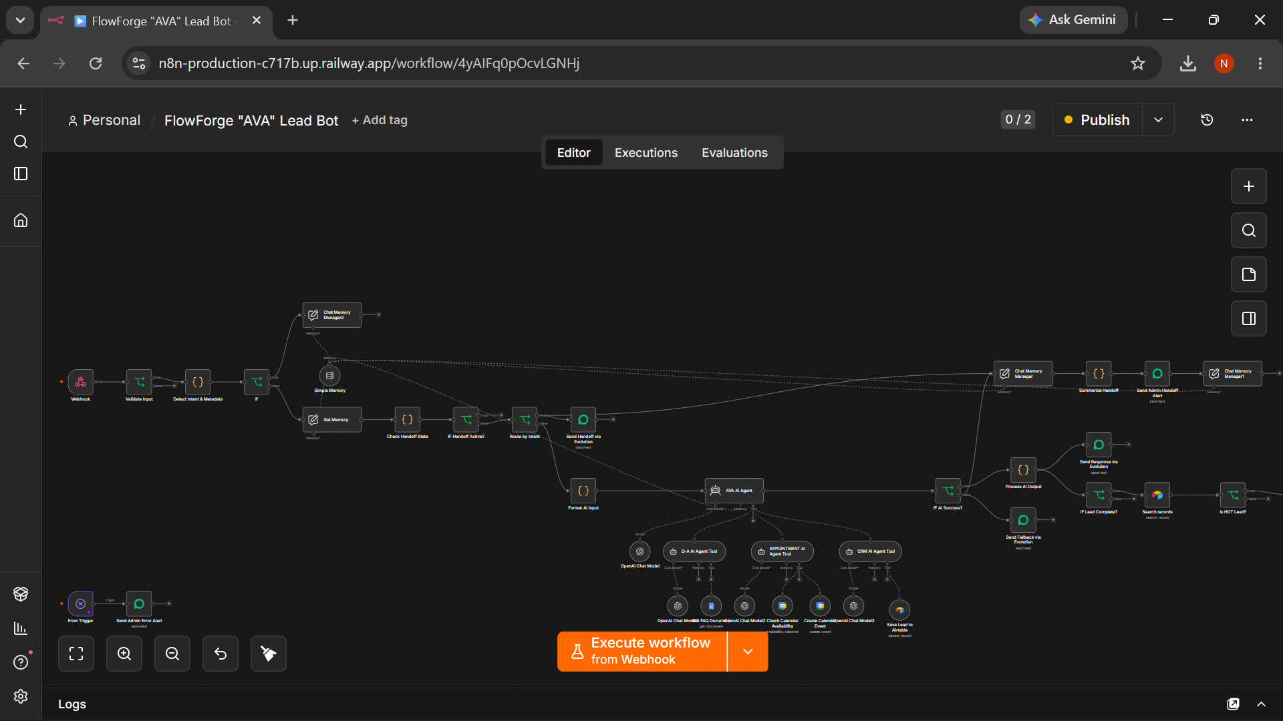Select the Validate Input node

(x=139, y=382)
